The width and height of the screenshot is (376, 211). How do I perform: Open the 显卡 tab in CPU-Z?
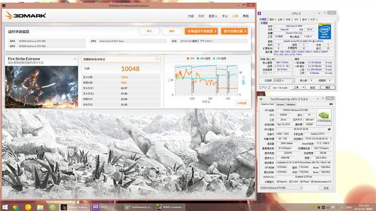[x=304, y=20]
